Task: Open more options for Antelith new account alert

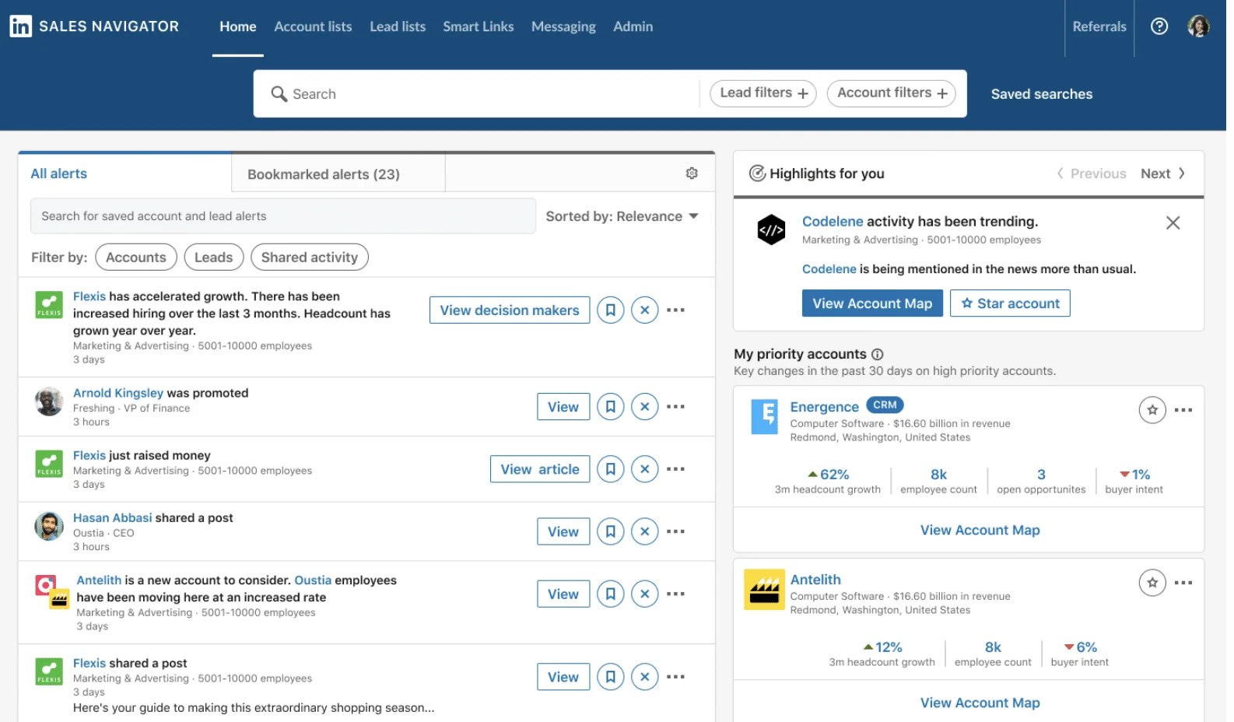Action: [676, 594]
